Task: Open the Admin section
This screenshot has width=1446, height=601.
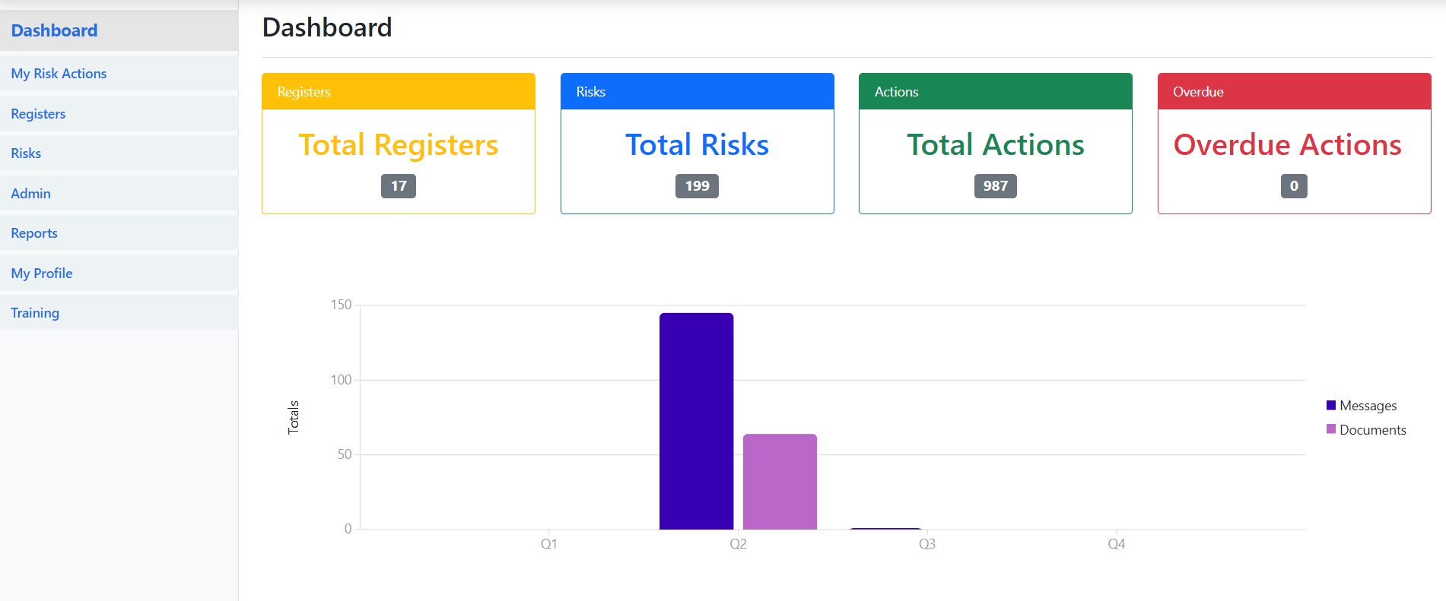Action: 30,194
